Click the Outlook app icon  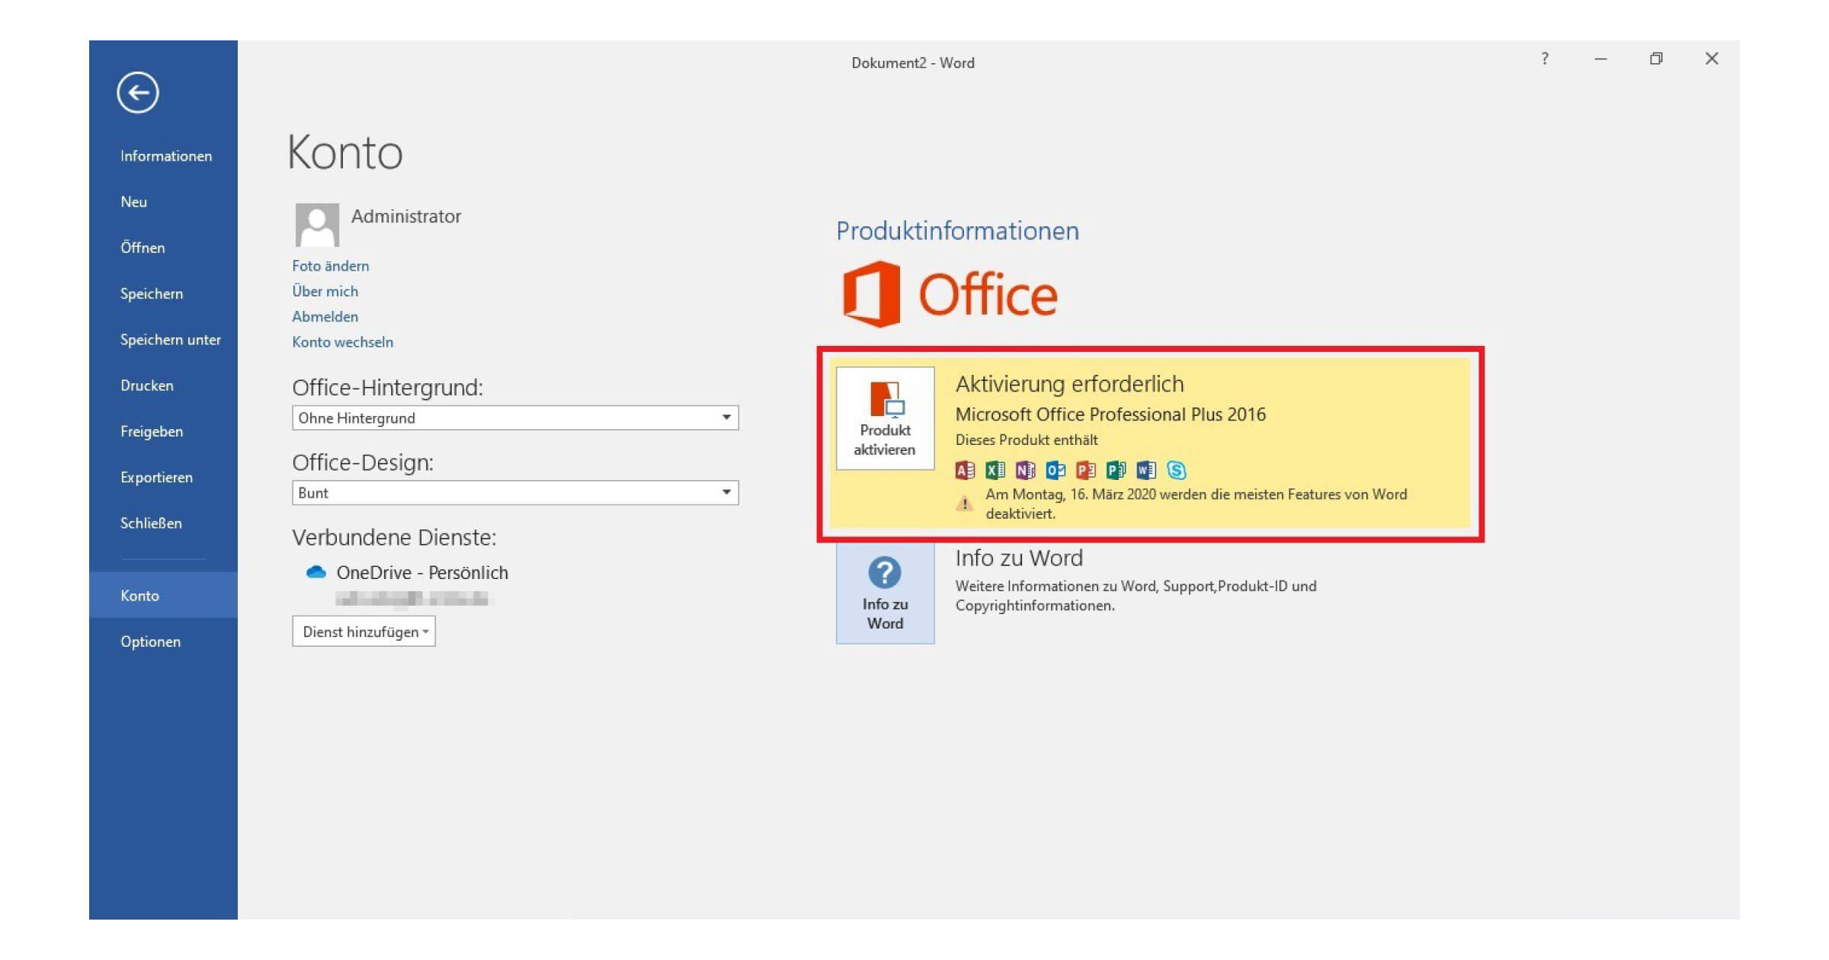click(1055, 470)
